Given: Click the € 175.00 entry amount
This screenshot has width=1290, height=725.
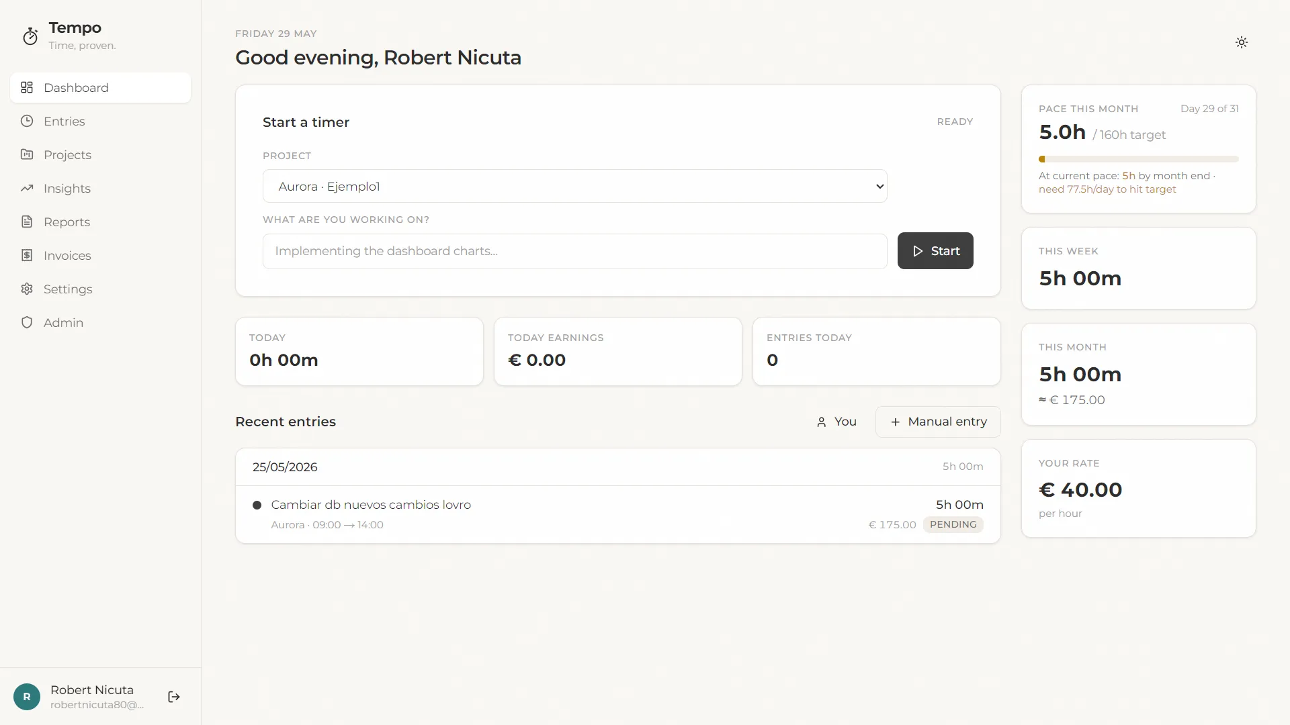Looking at the screenshot, I should click(892, 525).
